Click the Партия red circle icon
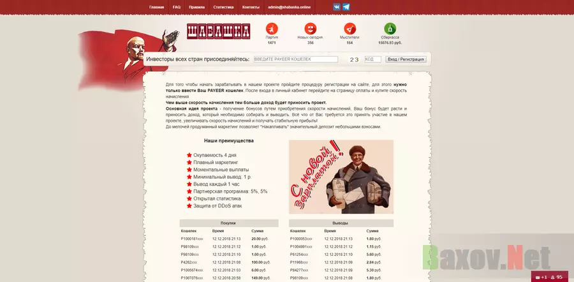Image resolution: width=574 pixels, height=282 pixels. [272, 29]
